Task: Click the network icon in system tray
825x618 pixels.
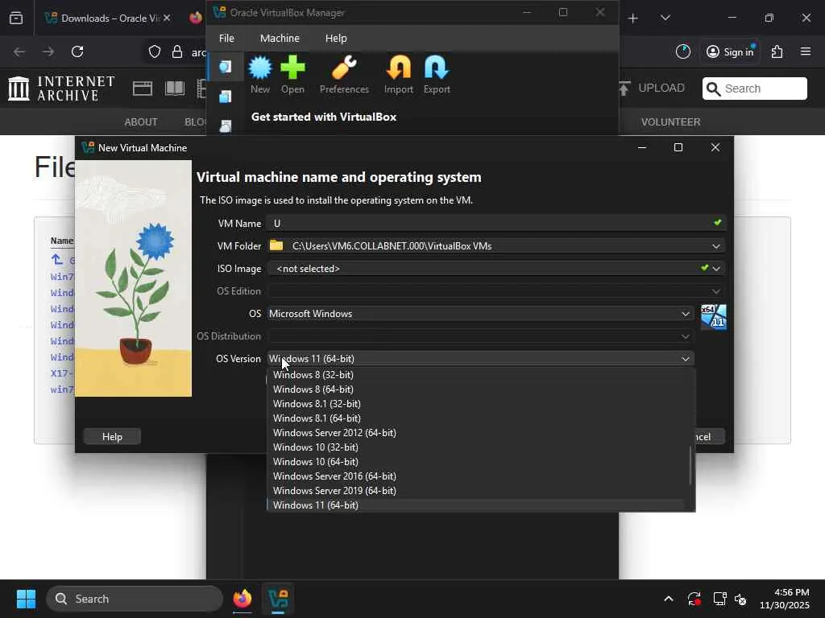Action: (x=719, y=599)
